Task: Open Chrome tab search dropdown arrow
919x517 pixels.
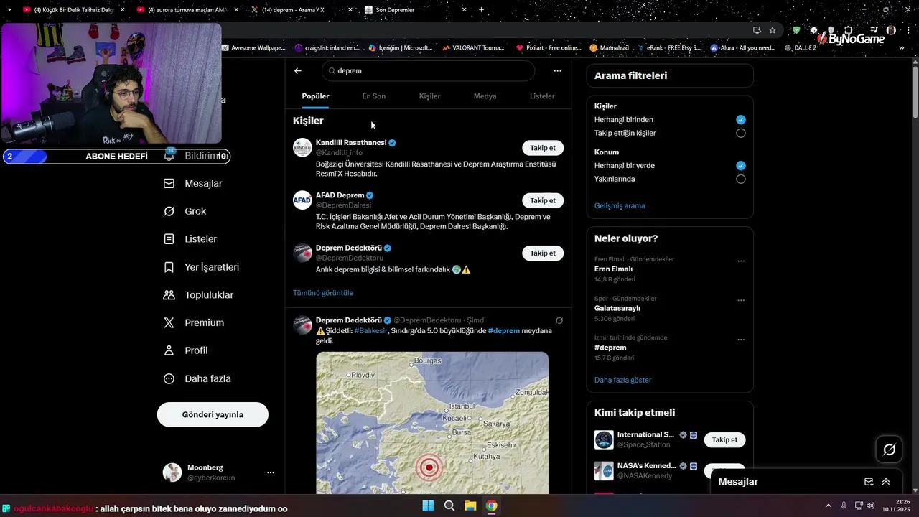Action: pyautogui.click(x=9, y=10)
